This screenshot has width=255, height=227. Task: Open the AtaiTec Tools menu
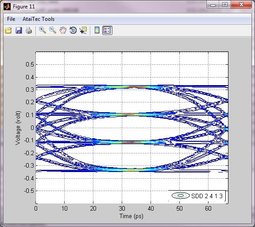(x=39, y=19)
